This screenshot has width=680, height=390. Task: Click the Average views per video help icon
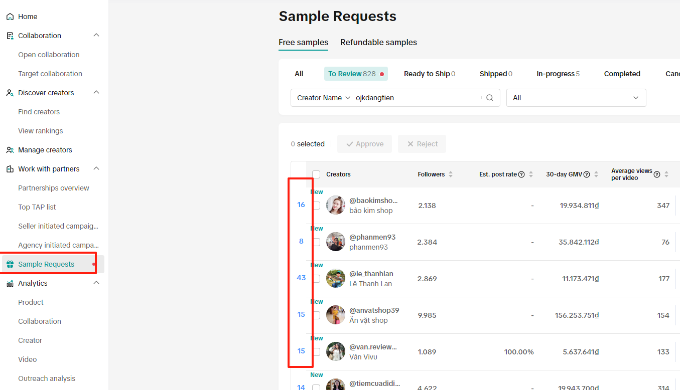pos(657,174)
